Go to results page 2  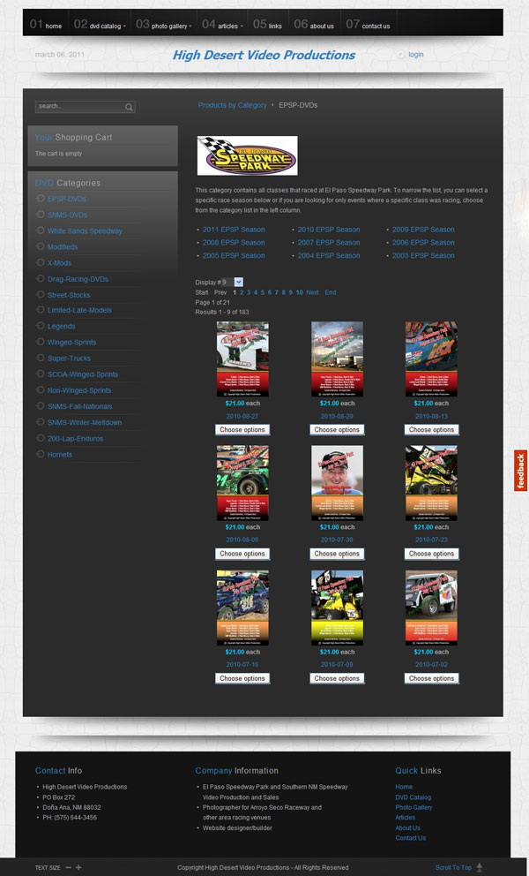[x=242, y=292]
